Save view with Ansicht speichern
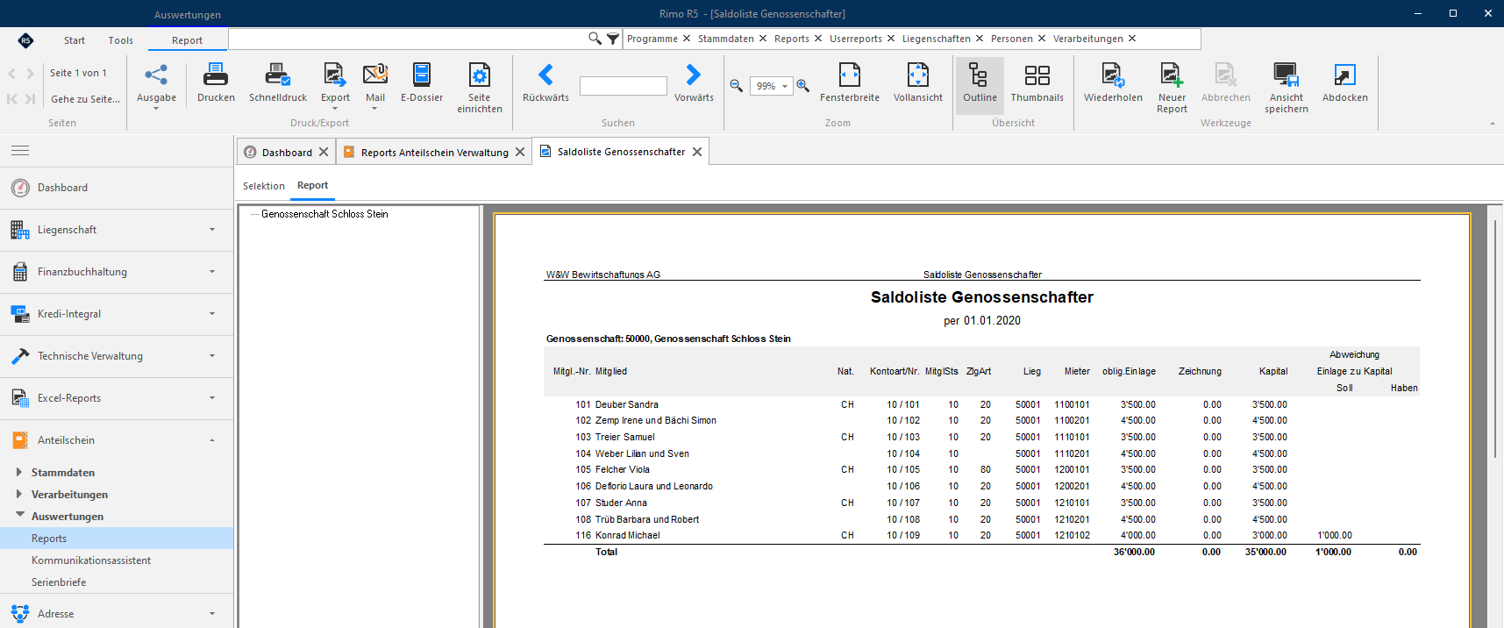Image resolution: width=1504 pixels, height=628 pixels. pyautogui.click(x=1287, y=88)
